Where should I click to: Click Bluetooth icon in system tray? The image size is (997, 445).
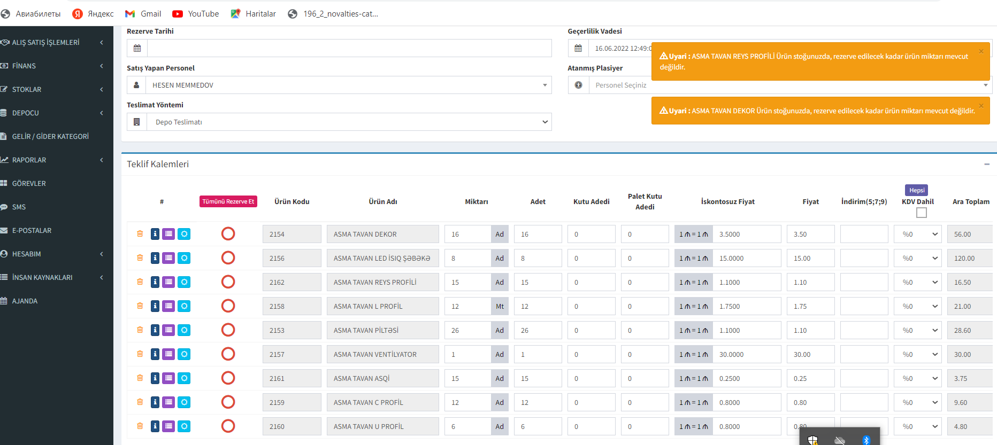(x=866, y=440)
